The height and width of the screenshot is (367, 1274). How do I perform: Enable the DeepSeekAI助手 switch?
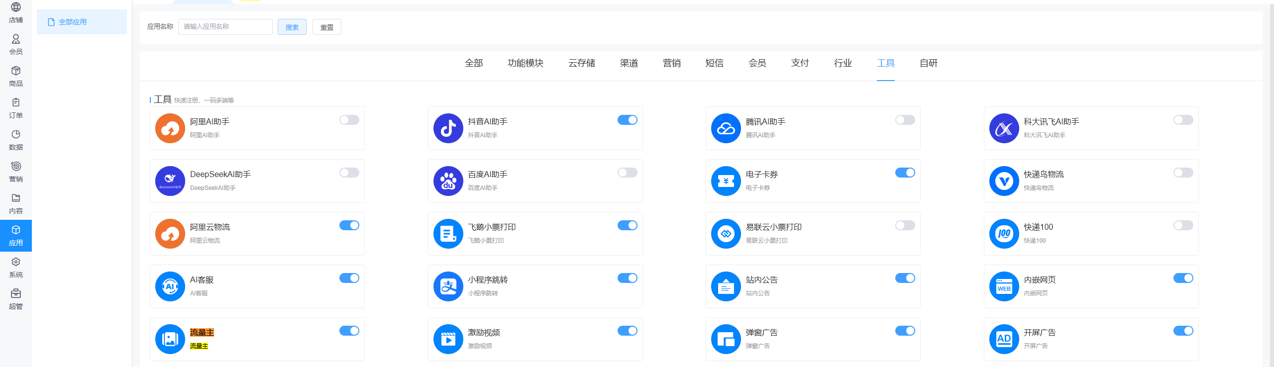point(349,173)
